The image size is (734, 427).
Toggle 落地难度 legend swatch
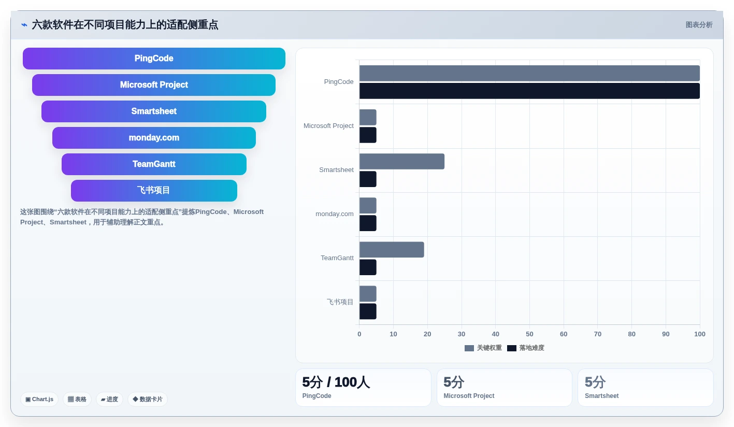512,348
